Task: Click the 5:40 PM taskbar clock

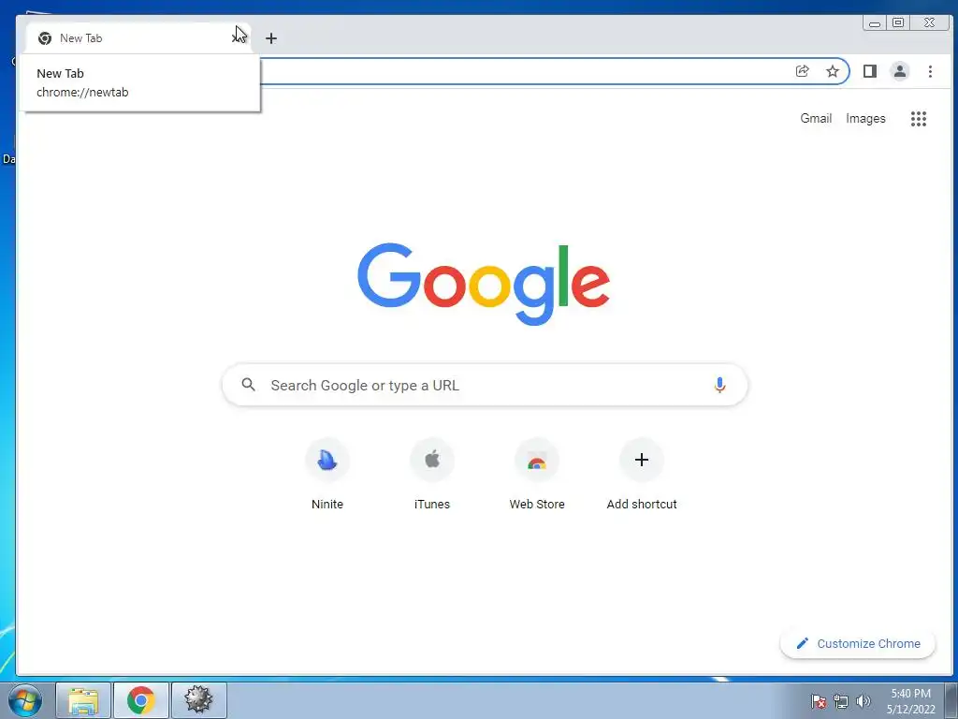Action: (x=910, y=701)
